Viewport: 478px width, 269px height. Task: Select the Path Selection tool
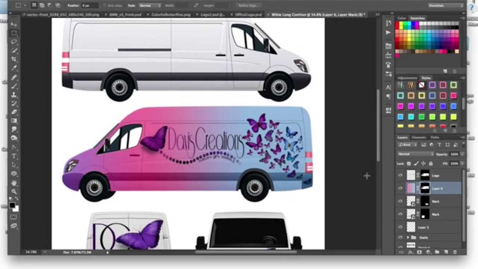point(14,165)
